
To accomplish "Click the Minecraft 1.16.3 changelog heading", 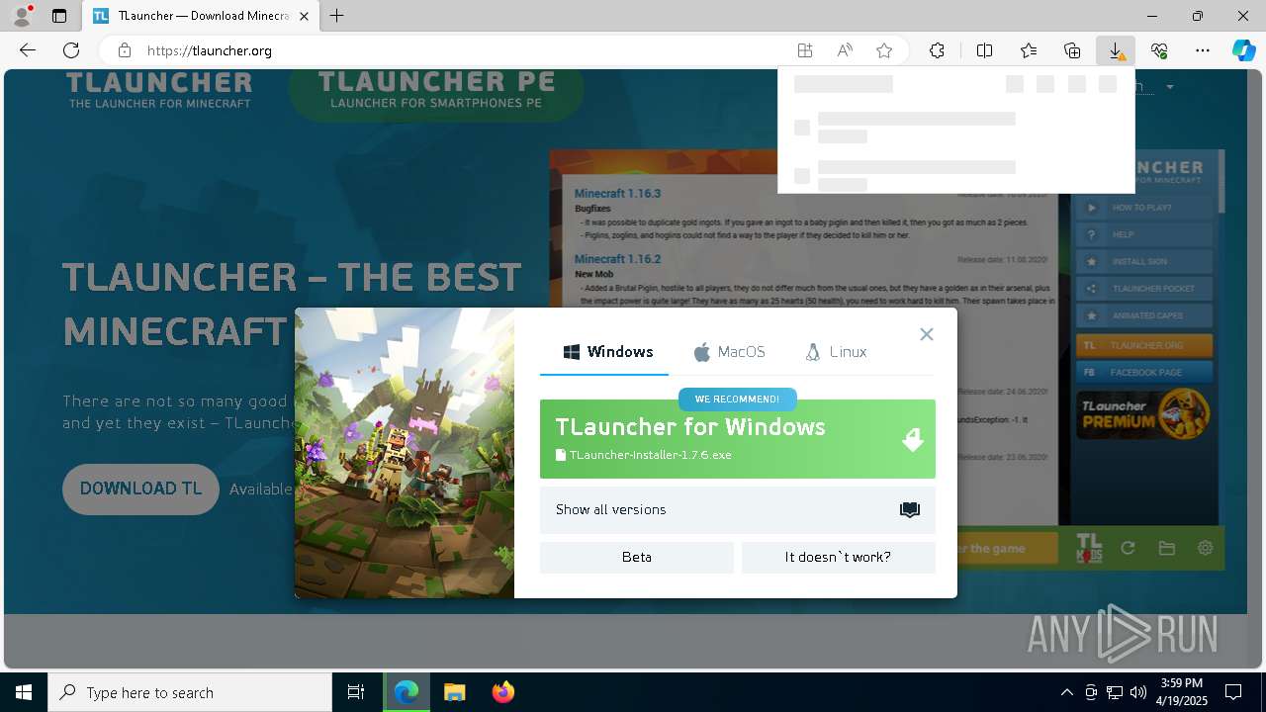I will [617, 194].
